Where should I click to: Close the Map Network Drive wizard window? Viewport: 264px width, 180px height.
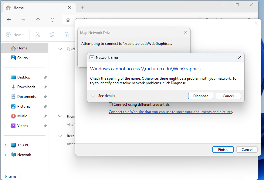(256, 23)
